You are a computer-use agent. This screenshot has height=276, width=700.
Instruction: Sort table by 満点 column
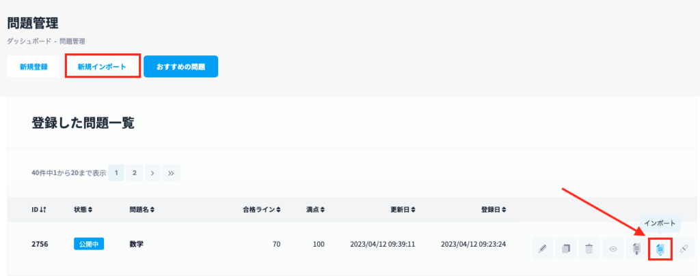tap(315, 209)
